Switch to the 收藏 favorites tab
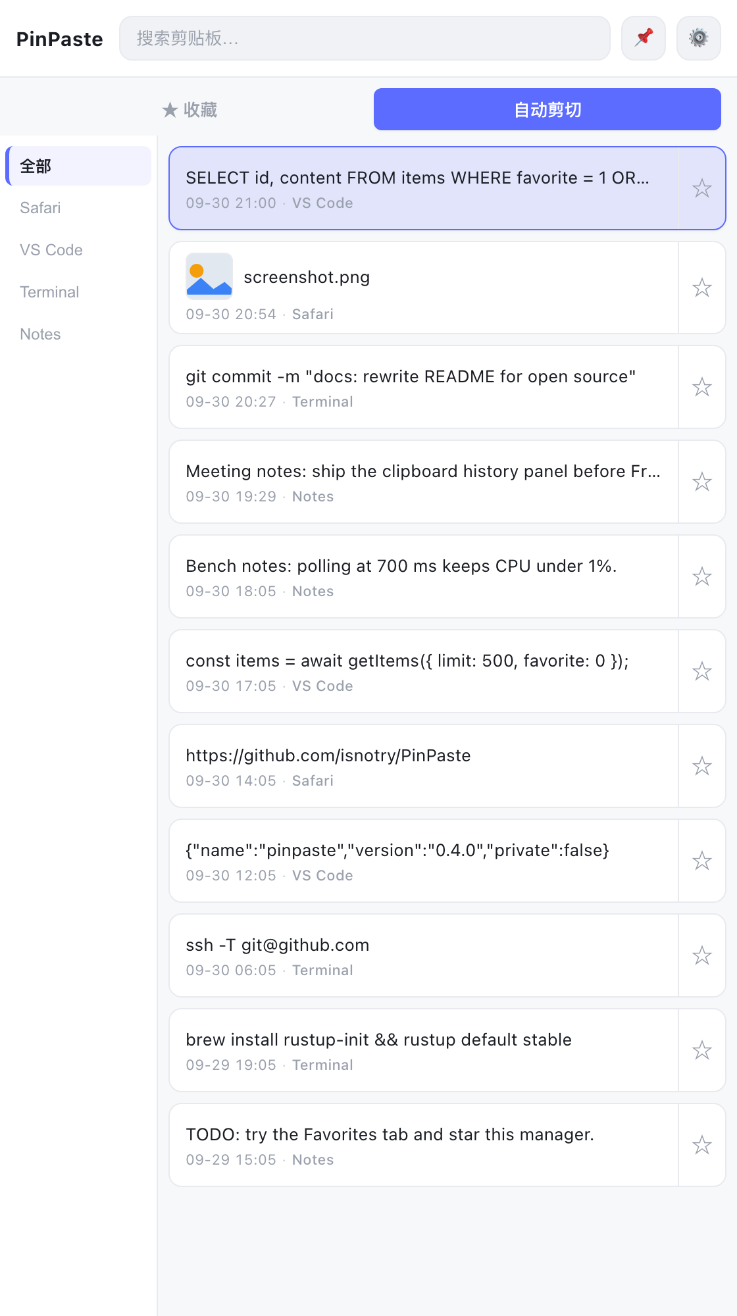Screen dimensions: 737x1316 190,109
